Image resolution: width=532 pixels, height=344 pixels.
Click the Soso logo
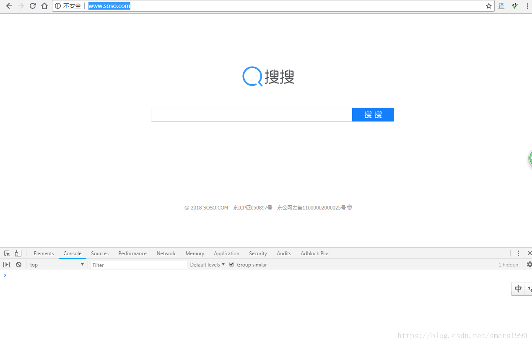268,77
